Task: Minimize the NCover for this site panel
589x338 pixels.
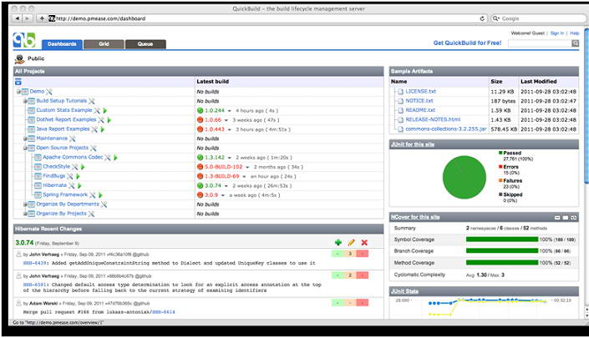Action: coord(557,218)
